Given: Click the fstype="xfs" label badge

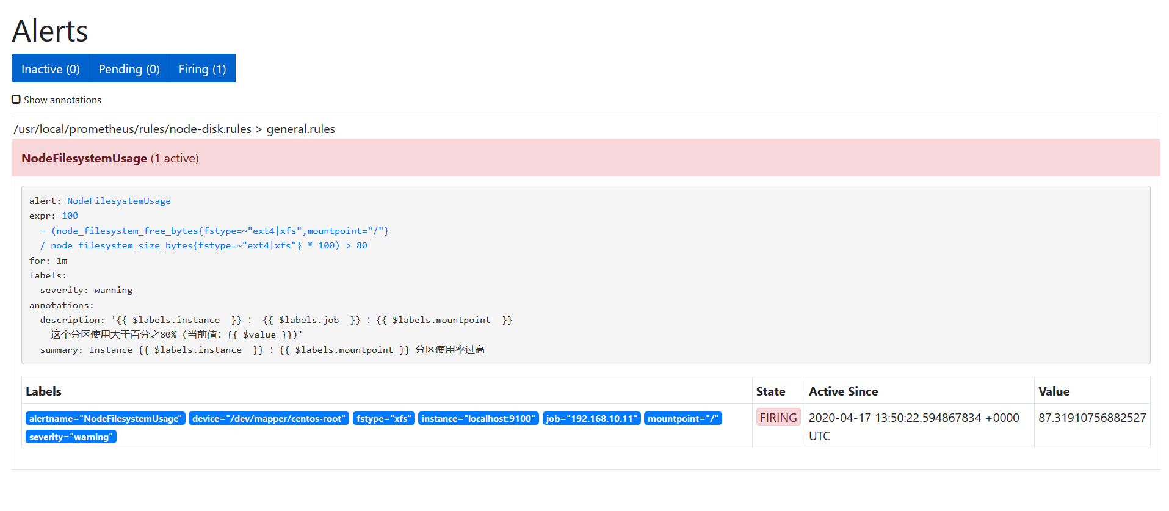Looking at the screenshot, I should tap(383, 418).
